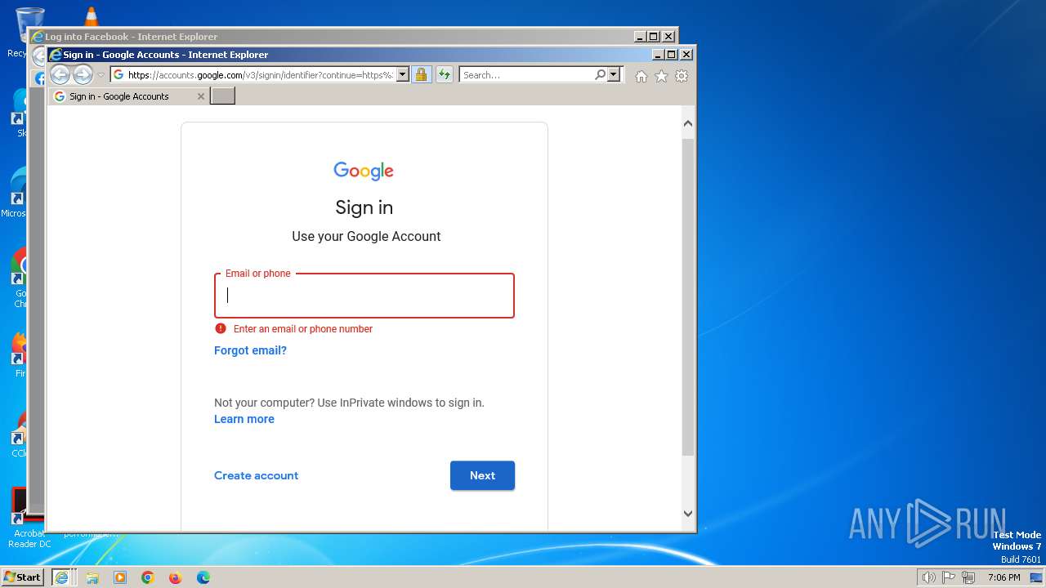The image size is (1046, 588).
Task: Open the search provider dropdown arrow
Action: (615, 75)
